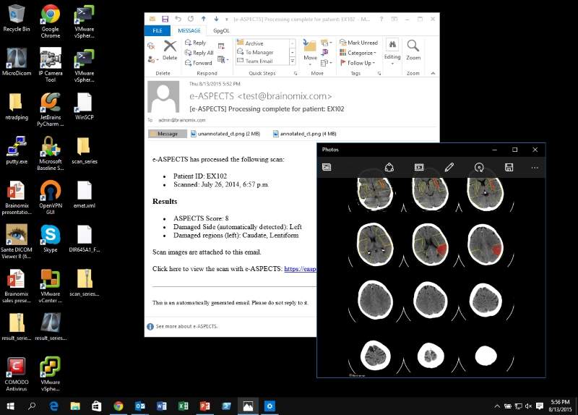Switch to the GpgOL ribbon tab

221,31
